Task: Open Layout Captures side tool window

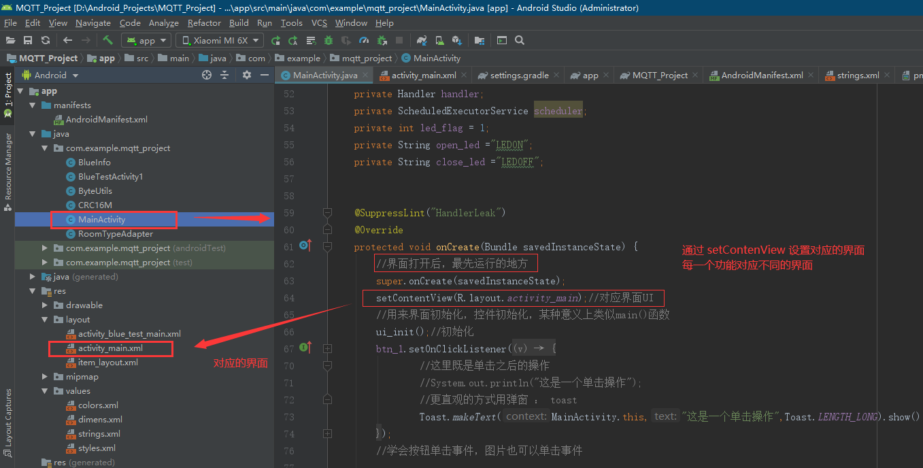Action: coord(7,422)
